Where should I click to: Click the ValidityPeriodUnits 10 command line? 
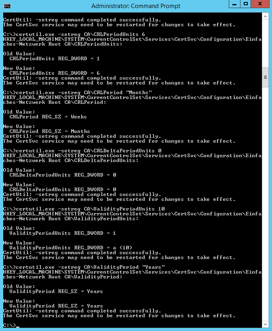(x=84, y=209)
